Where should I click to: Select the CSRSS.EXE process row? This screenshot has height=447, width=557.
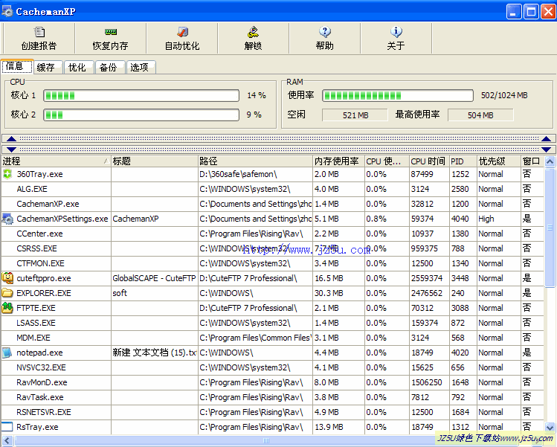[272, 248]
